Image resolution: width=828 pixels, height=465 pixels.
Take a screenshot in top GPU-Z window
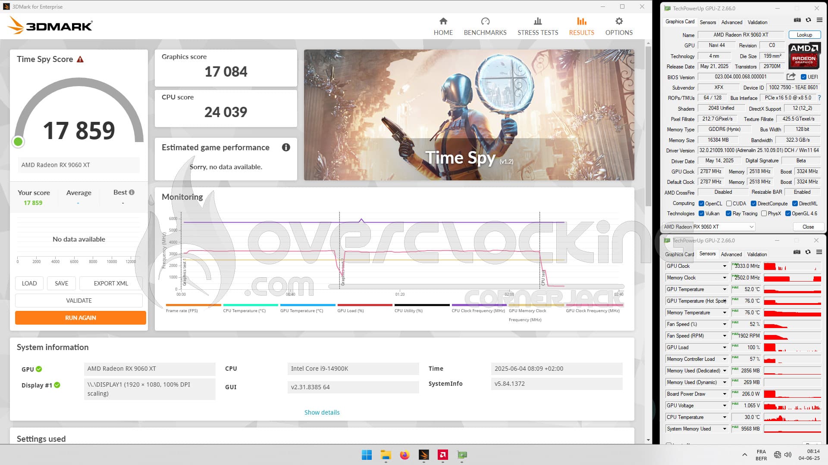797,20
